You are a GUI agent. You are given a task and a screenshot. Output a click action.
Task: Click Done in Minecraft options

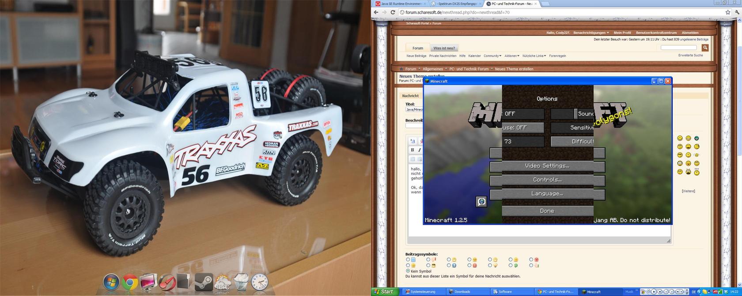pos(547,211)
